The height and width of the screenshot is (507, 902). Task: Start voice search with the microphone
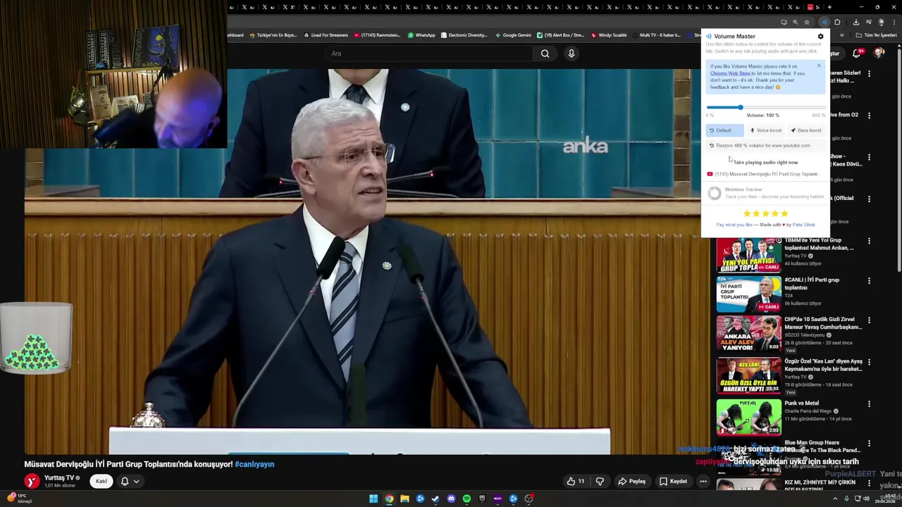(x=572, y=54)
